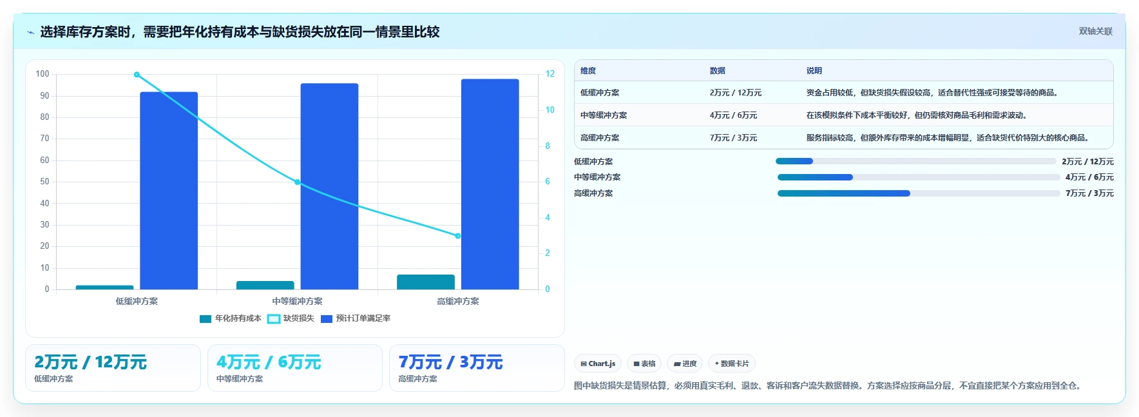
Task: Click the description starting 服务指标较高
Action: tap(948, 138)
